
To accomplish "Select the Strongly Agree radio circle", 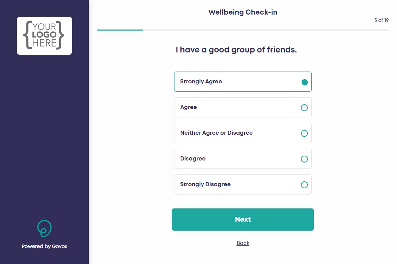I will pos(304,82).
